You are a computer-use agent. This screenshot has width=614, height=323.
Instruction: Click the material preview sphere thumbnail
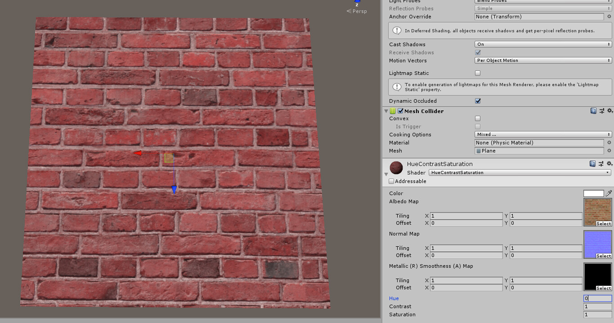[x=396, y=167]
